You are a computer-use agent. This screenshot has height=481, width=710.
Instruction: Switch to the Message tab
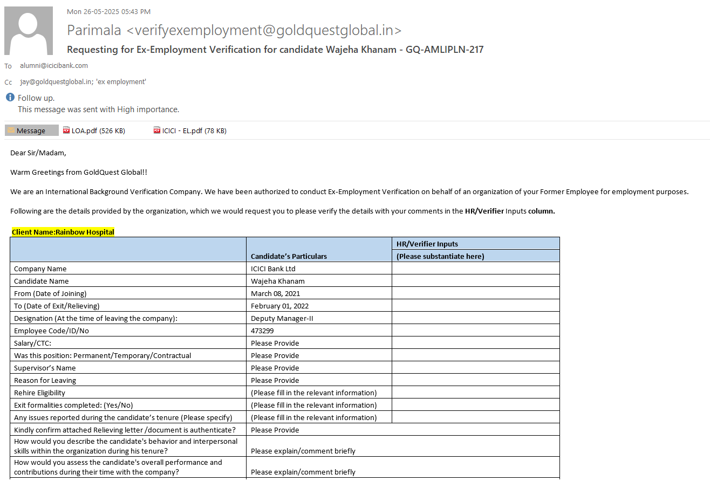coord(32,130)
